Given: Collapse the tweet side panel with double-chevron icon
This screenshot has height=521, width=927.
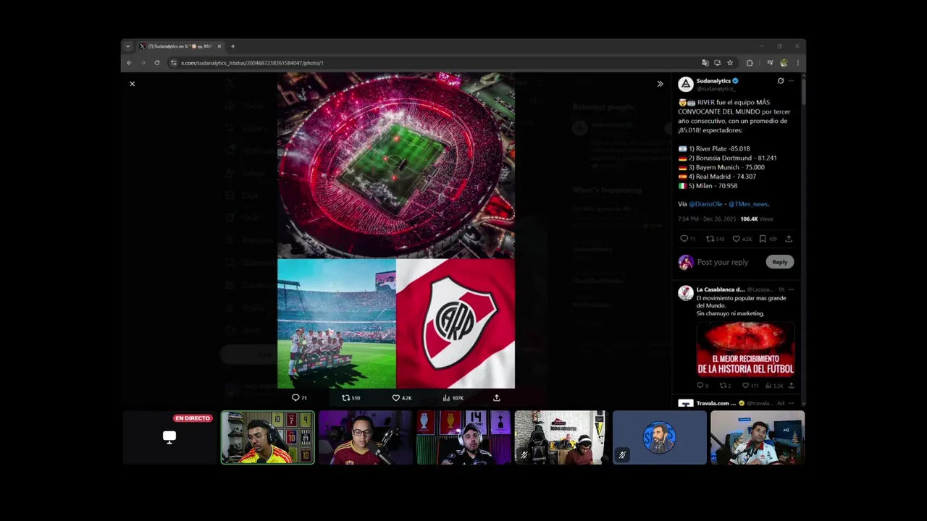Looking at the screenshot, I should point(660,84).
